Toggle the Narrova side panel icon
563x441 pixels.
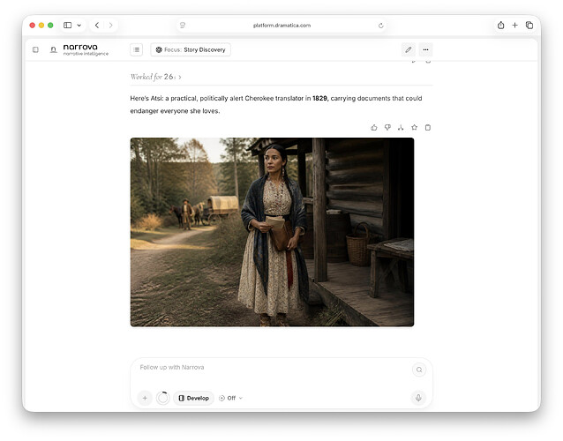(x=35, y=49)
